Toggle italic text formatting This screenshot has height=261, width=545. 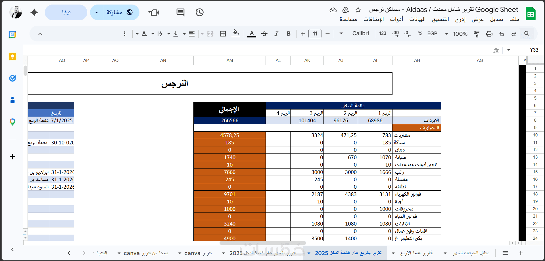(276, 34)
